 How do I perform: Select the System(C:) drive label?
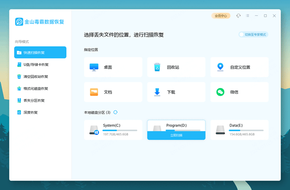click(111, 125)
